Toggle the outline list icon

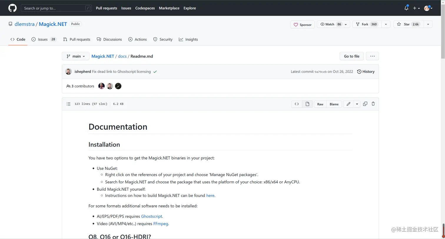(69, 104)
